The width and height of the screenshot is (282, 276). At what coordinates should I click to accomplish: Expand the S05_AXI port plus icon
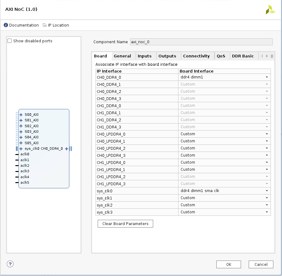pyautogui.click(x=21, y=143)
